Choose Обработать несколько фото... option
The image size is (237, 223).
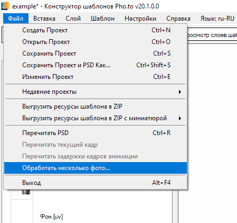tap(95, 168)
